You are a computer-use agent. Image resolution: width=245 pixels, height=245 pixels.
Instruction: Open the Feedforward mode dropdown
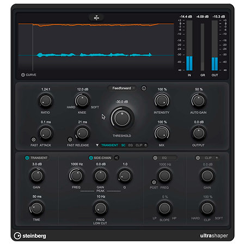(122, 88)
